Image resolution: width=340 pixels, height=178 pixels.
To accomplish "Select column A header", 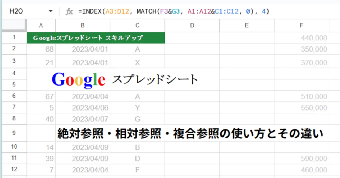I will pyautogui.click(x=41, y=26).
